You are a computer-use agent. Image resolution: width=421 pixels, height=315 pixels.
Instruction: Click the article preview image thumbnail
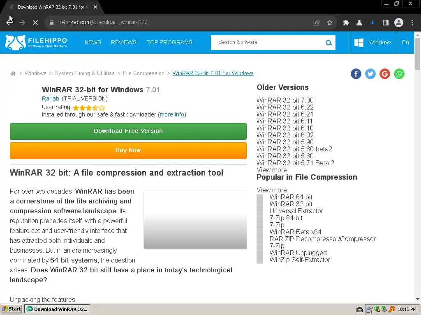pos(195,220)
